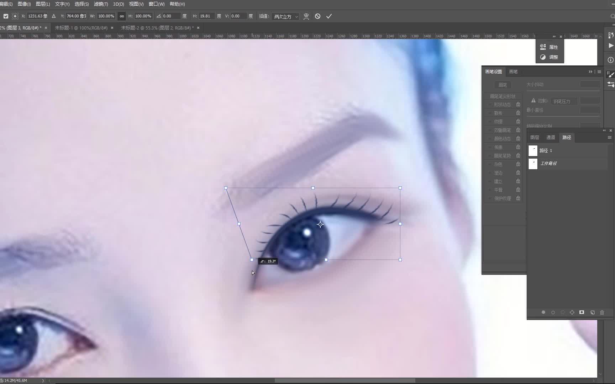Close the 未标题-2 document tab
The image size is (615, 384).
coord(198,28)
